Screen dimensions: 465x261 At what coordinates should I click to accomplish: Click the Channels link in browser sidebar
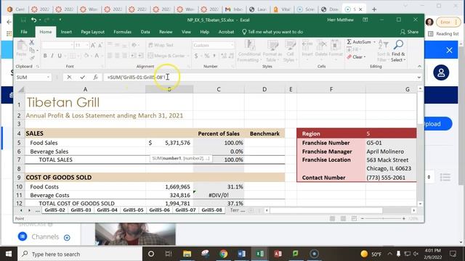point(45,237)
